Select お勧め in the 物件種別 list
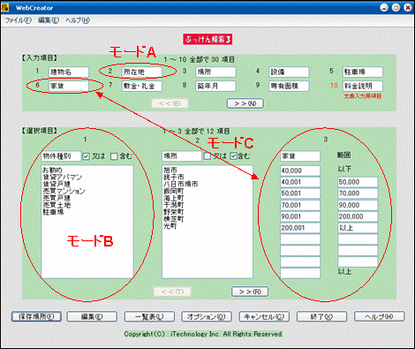The height and width of the screenshot is (349, 415). click(x=53, y=170)
